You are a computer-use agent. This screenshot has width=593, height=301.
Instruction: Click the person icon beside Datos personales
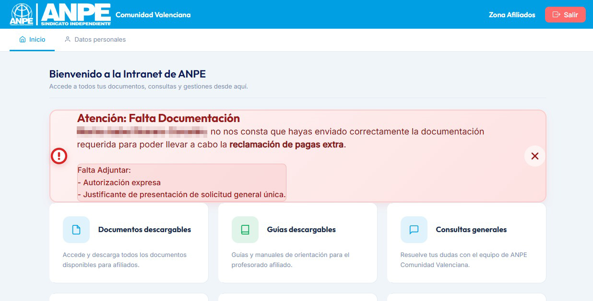point(68,40)
